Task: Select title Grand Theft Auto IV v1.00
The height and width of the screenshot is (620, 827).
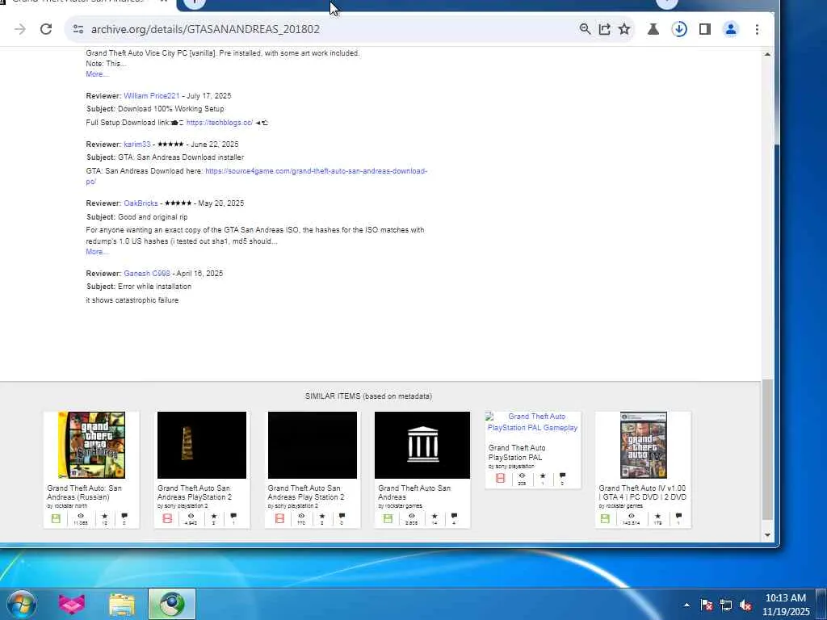Action: pyautogui.click(x=642, y=492)
